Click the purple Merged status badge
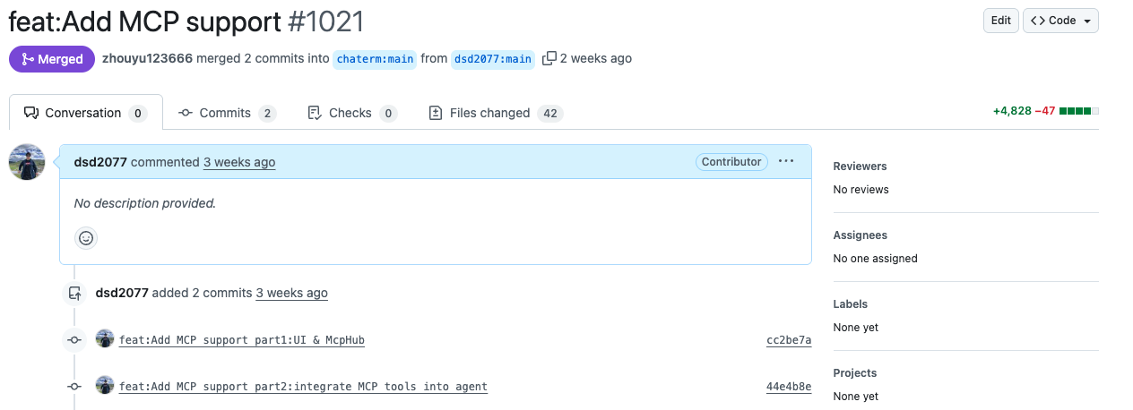This screenshot has height=410, width=1133. point(52,59)
